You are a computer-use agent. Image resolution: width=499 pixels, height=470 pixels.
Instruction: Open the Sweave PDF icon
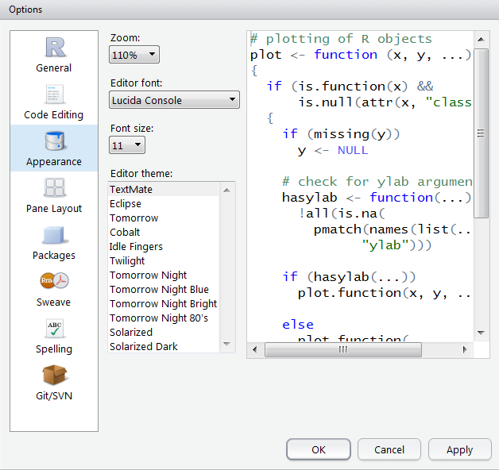click(x=54, y=282)
